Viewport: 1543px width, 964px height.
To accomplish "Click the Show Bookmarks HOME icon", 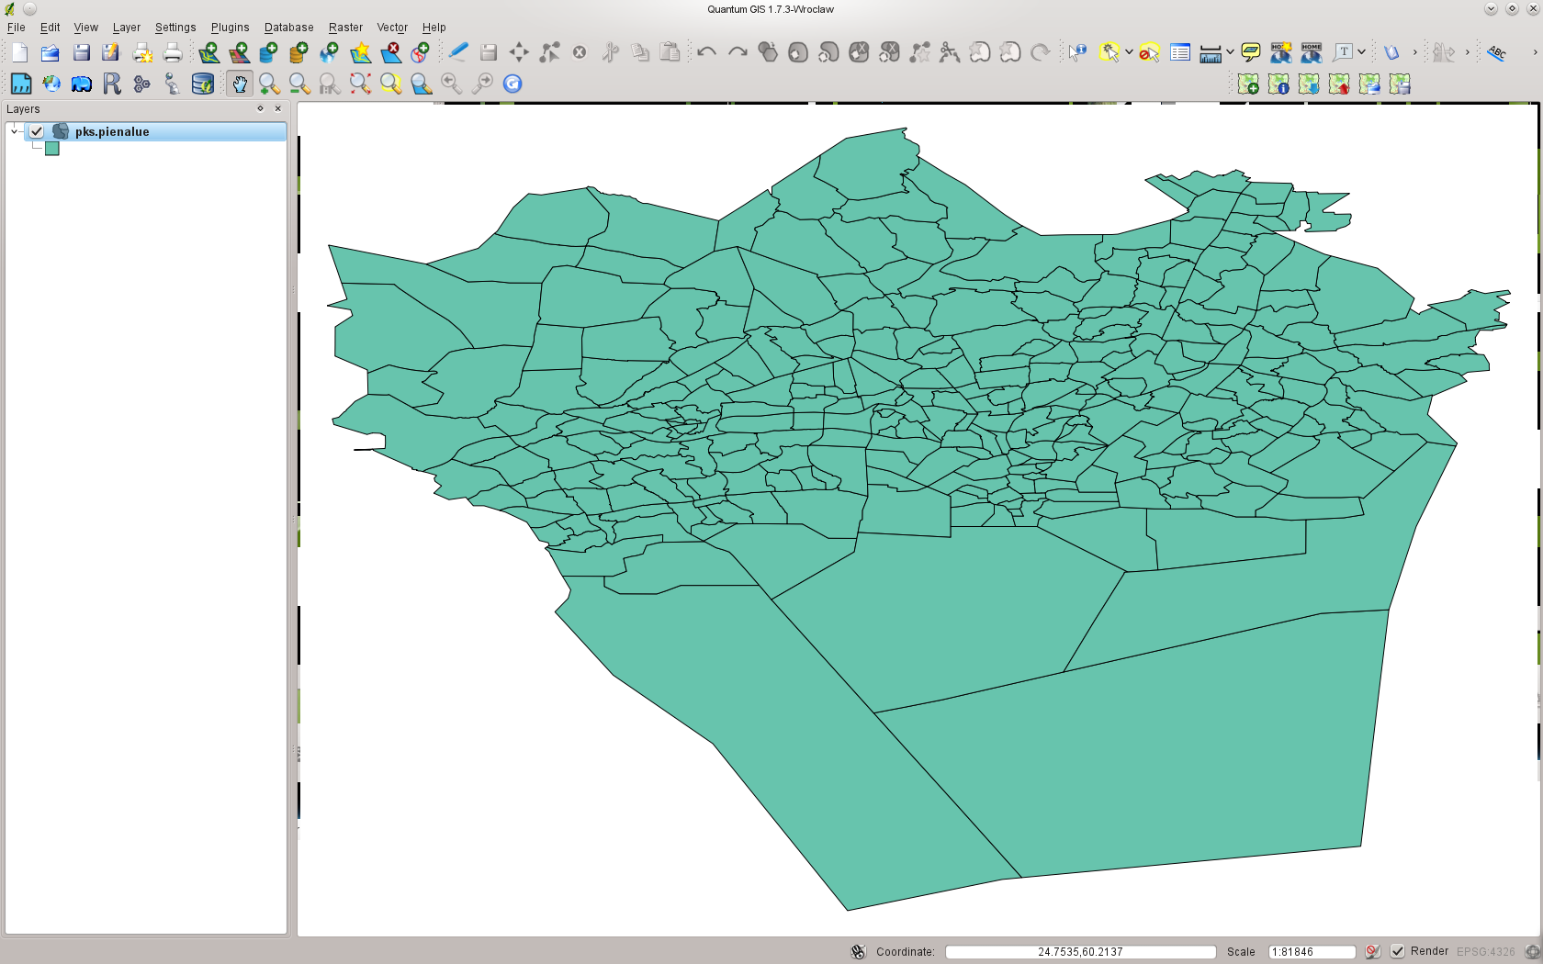I will pyautogui.click(x=1312, y=52).
